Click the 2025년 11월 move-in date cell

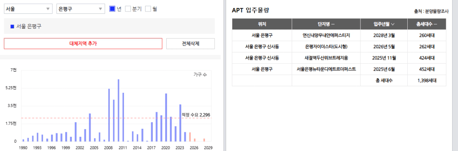[x=384, y=58]
